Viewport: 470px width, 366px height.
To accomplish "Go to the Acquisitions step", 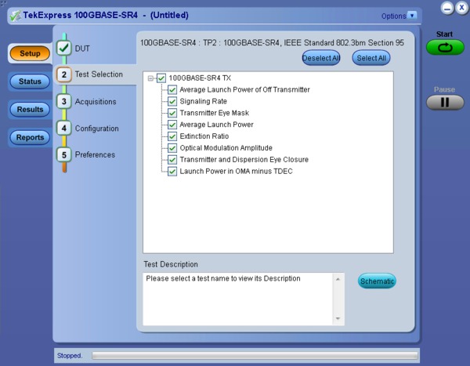I will 96,102.
